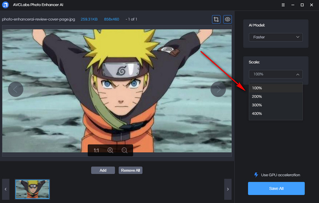Click the '- 1 of 1' counter text

pos(131,19)
